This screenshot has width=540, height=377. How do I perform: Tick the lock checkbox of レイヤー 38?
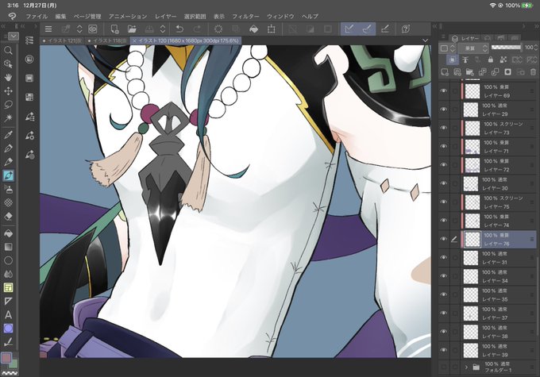455,332
